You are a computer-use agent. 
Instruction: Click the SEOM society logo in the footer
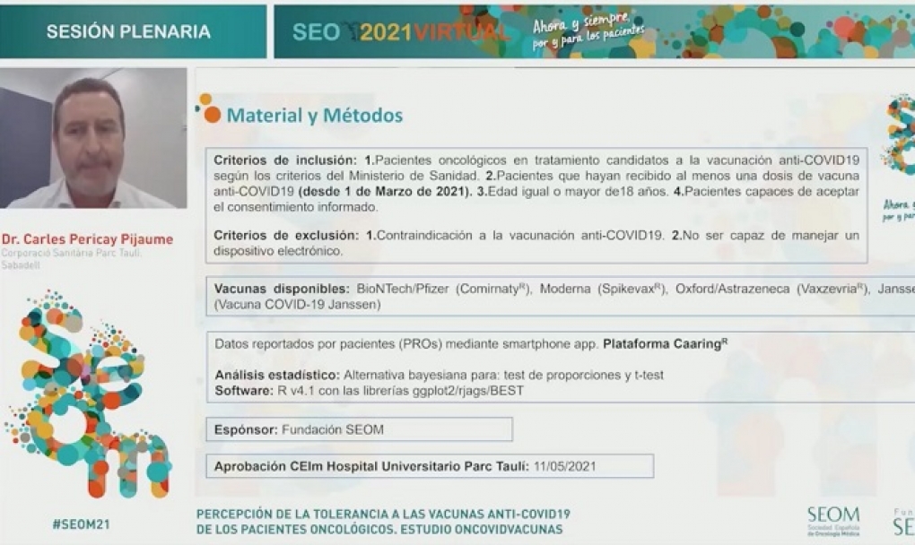click(x=833, y=521)
